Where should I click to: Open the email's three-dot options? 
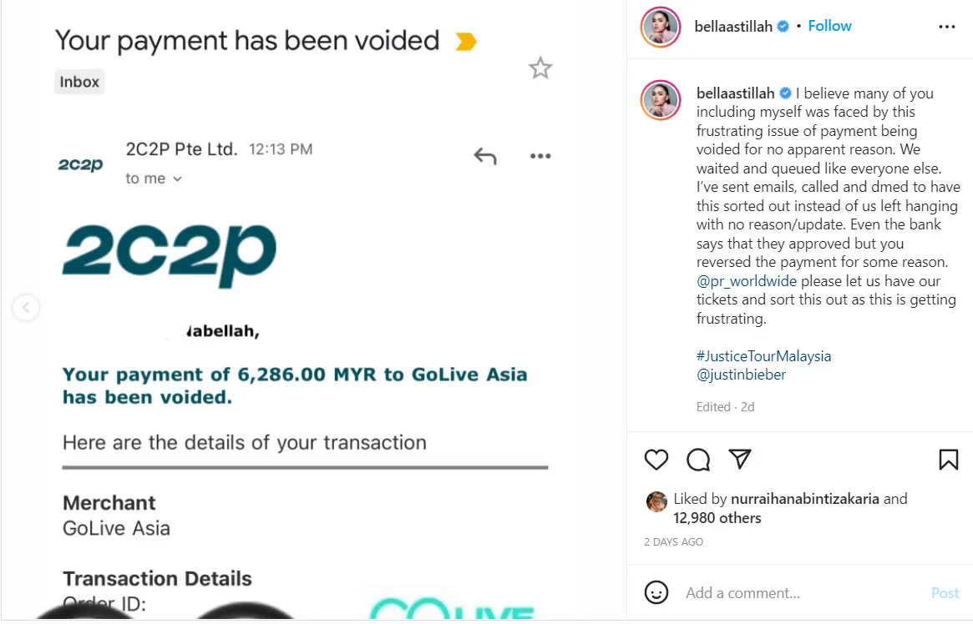pos(540,156)
